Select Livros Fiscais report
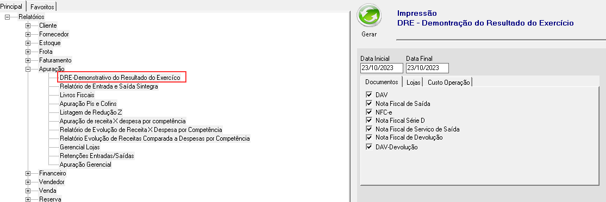This screenshot has width=606, height=202. [77, 95]
